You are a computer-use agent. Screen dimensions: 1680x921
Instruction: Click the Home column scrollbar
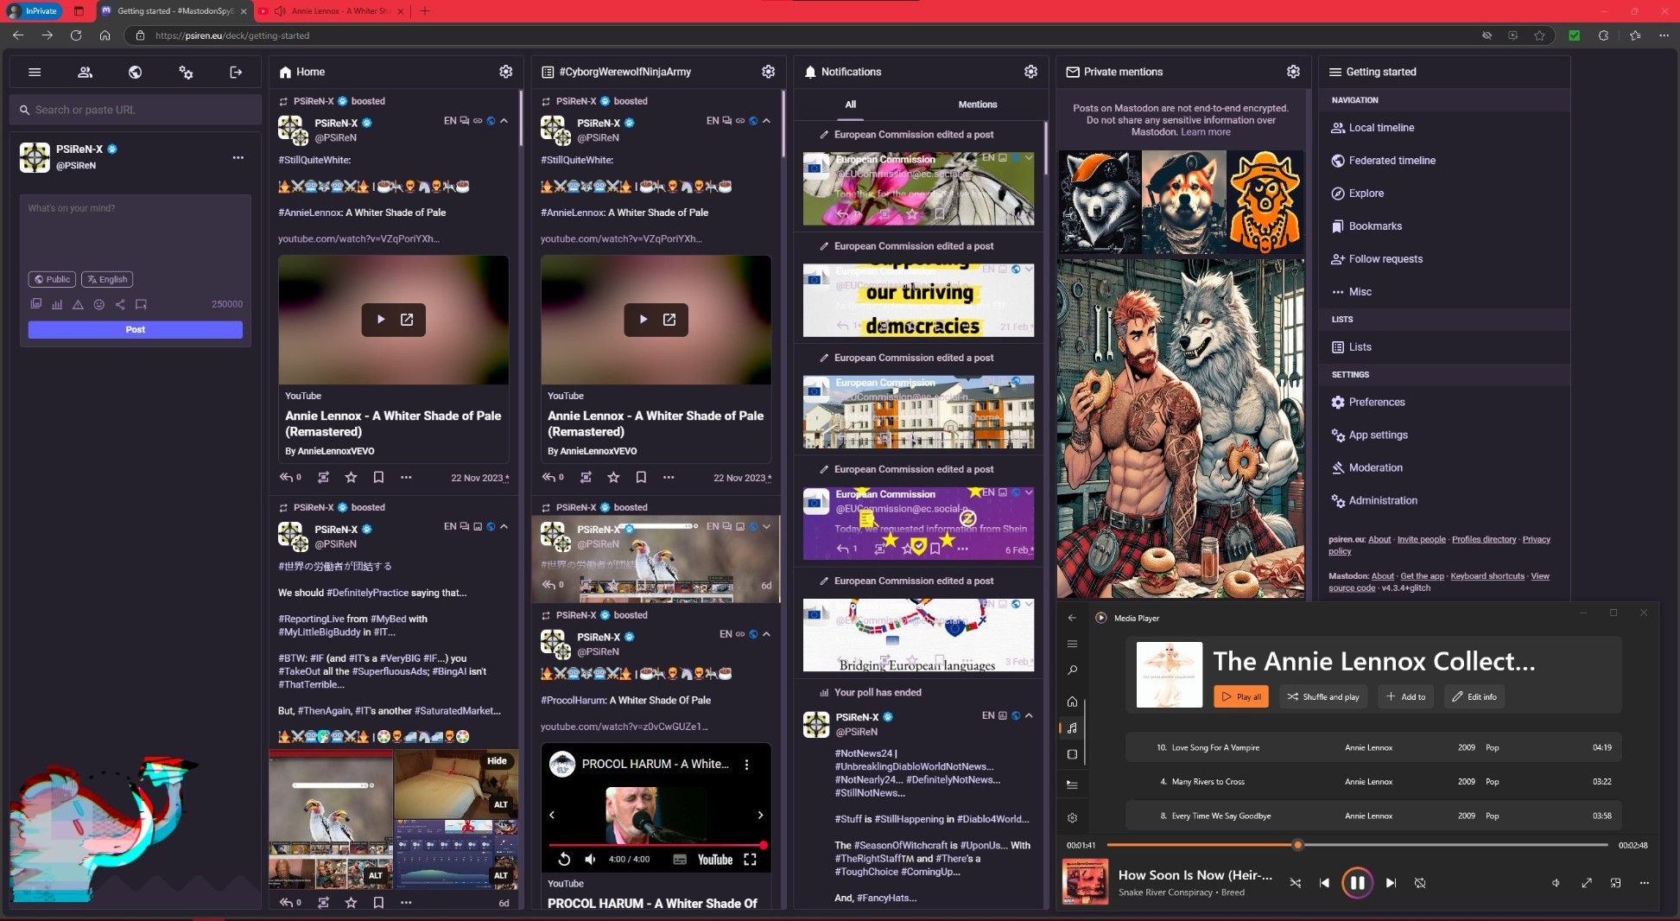coord(520,118)
